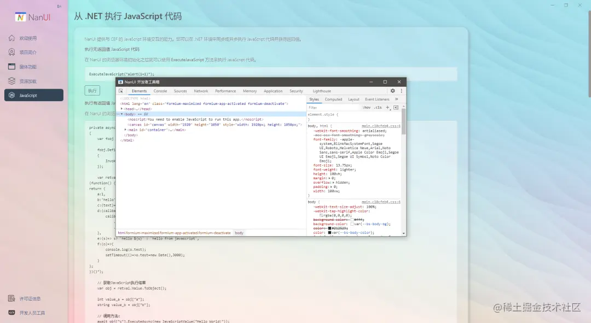Image resolution: width=591 pixels, height=323 pixels.
Task: Toggle the :hov element state button
Action: pos(367,107)
